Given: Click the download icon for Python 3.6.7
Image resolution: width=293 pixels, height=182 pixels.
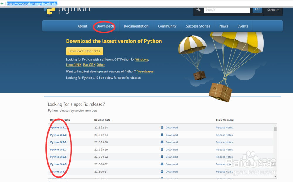Looking at the screenshot, I should click(x=162, y=150).
